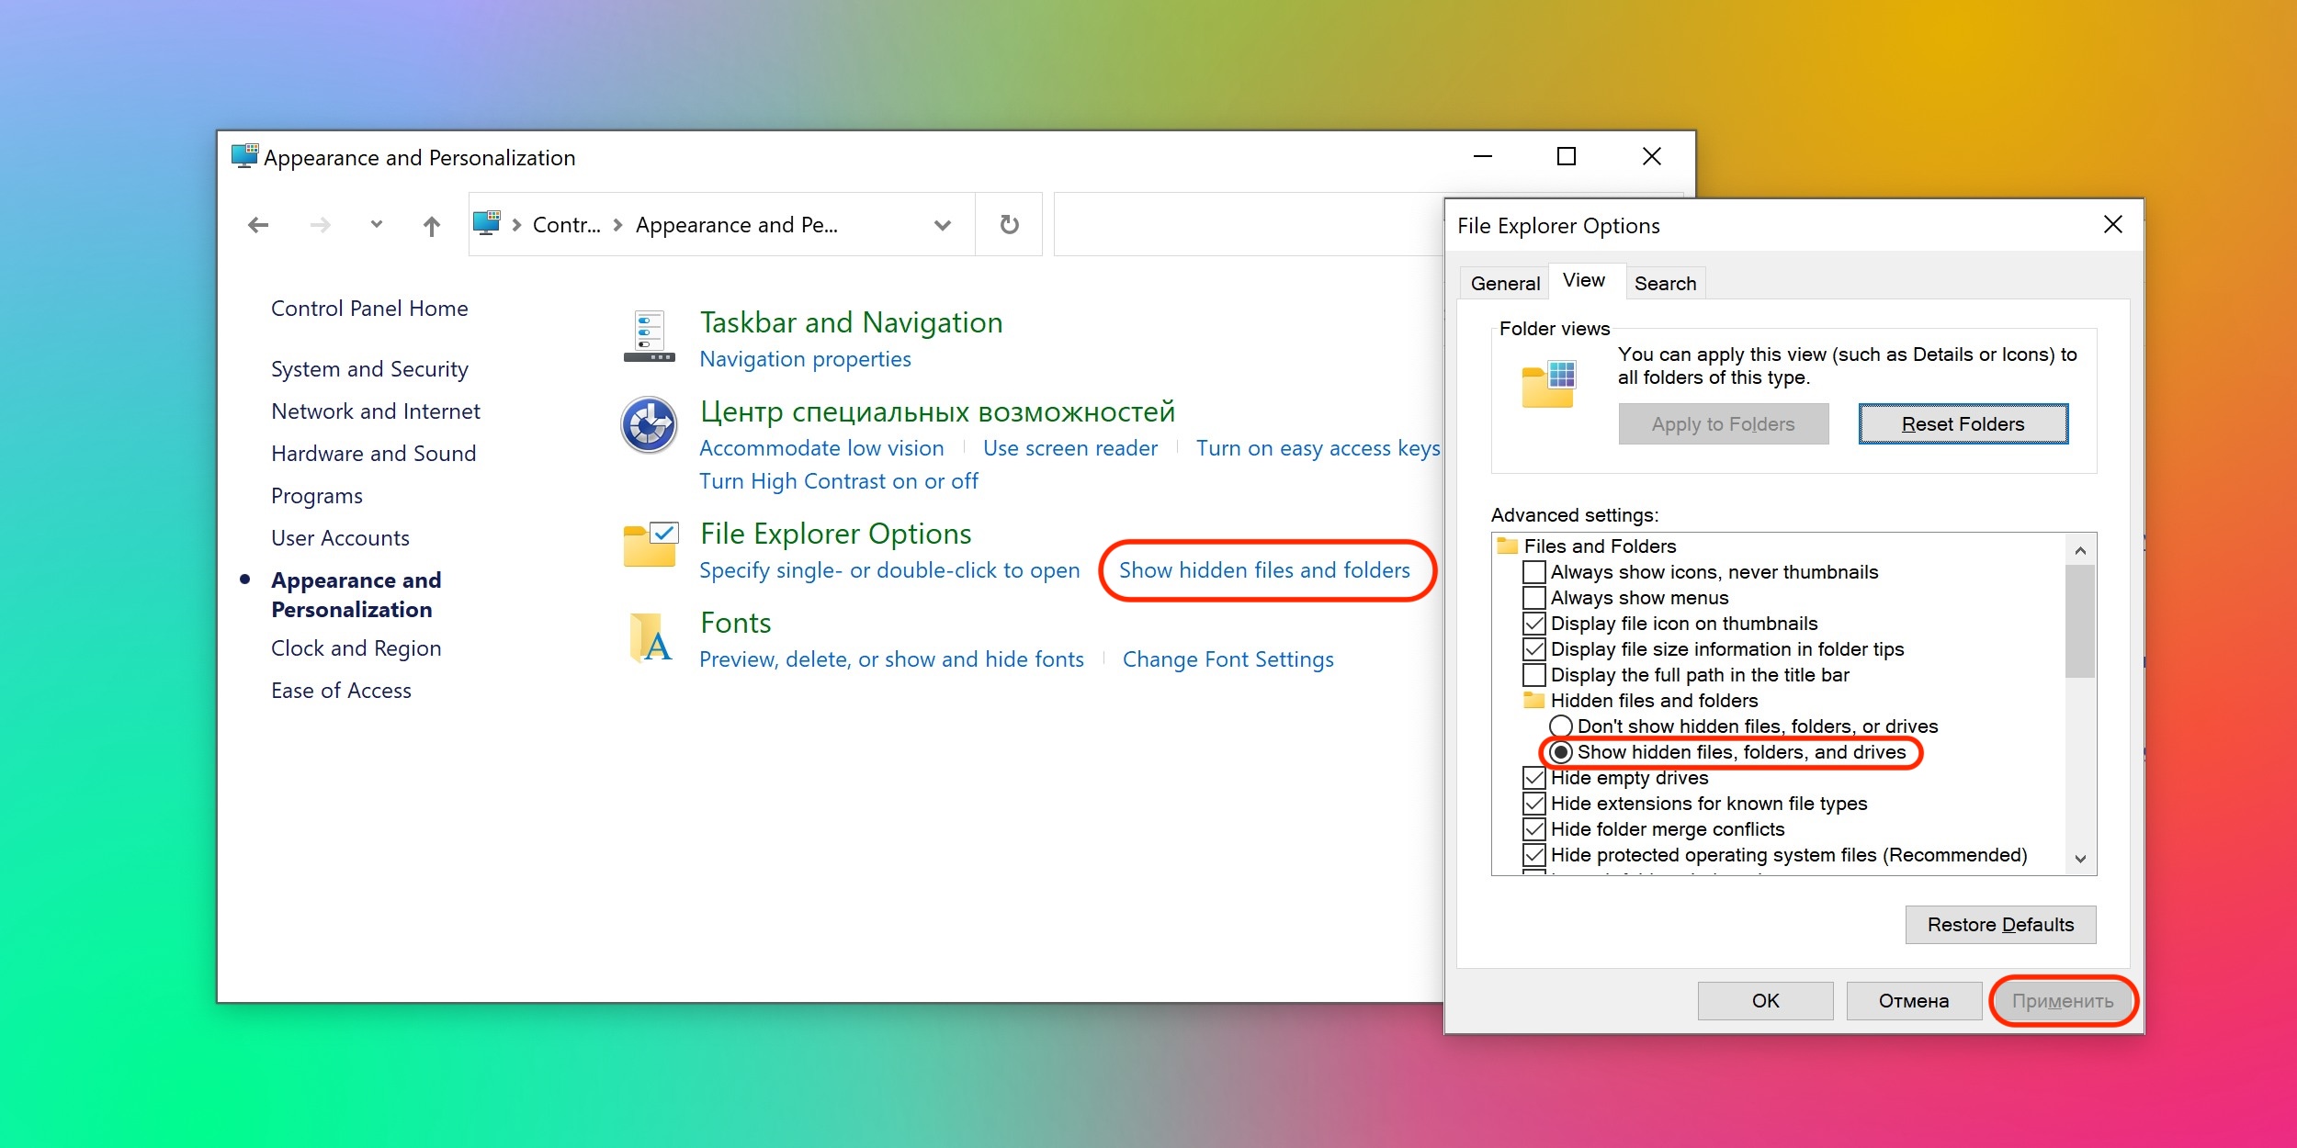
Task: Open Network and Internet category
Action: click(376, 411)
